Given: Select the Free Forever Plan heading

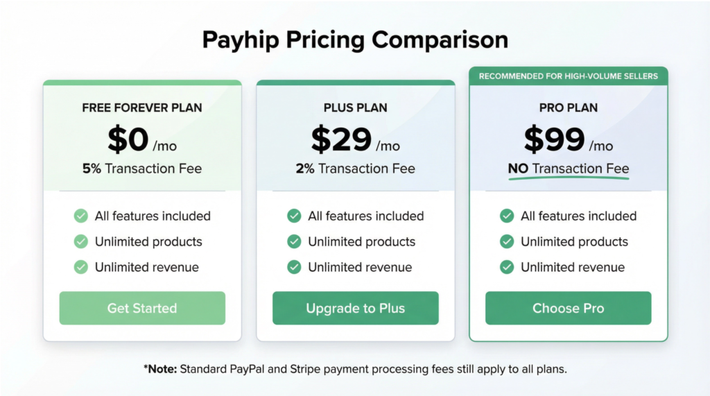Looking at the screenshot, I should (142, 108).
